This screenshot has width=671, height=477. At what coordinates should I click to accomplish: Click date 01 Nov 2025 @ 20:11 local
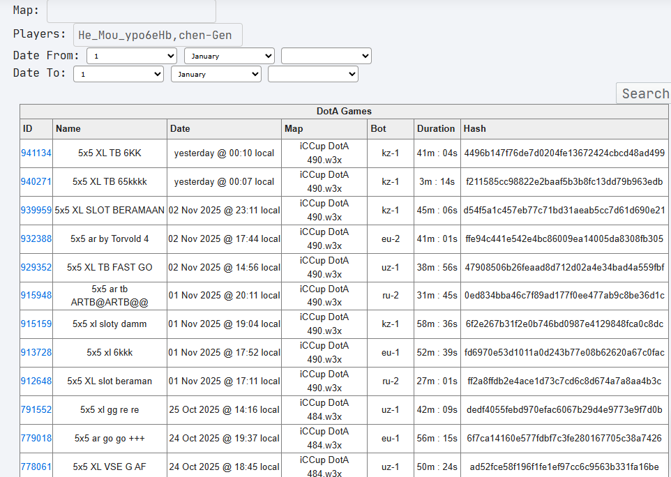224,296
